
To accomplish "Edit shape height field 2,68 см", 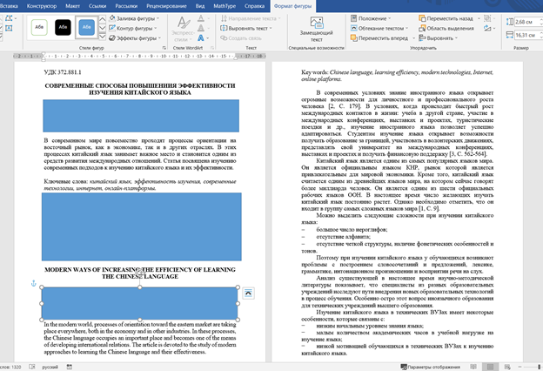I will coord(527,22).
